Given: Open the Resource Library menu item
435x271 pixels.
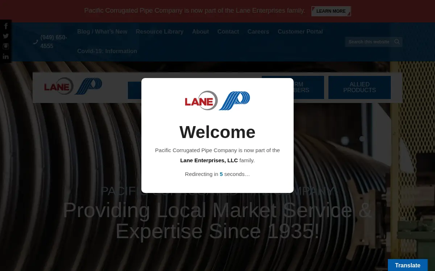Looking at the screenshot, I should [x=159, y=32].
